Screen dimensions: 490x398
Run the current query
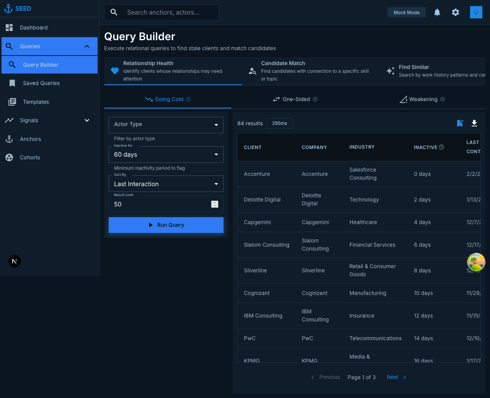[x=166, y=225]
